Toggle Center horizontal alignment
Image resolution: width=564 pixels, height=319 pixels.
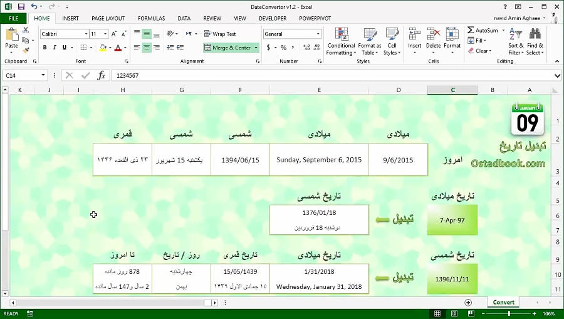[x=147, y=48]
